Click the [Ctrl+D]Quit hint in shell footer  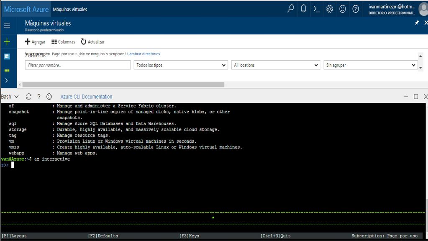(x=275, y=236)
